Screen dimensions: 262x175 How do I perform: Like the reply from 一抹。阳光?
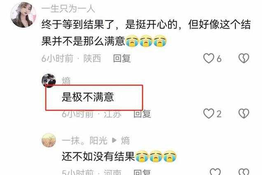(x=215, y=172)
